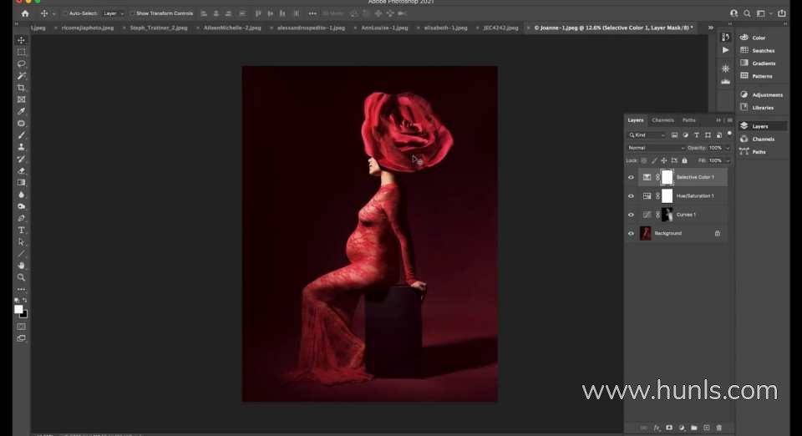
Task: Select the Gradient tool
Action: pos(21,182)
